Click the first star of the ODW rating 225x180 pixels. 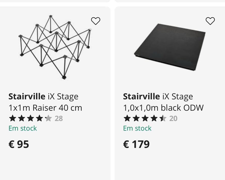pyautogui.click(x=127, y=118)
